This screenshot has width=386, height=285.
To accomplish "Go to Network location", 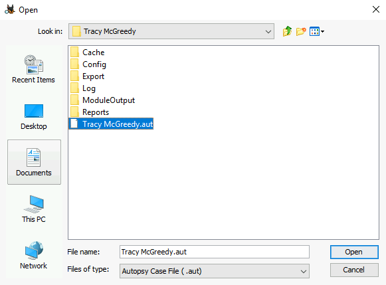I will 34,256.
